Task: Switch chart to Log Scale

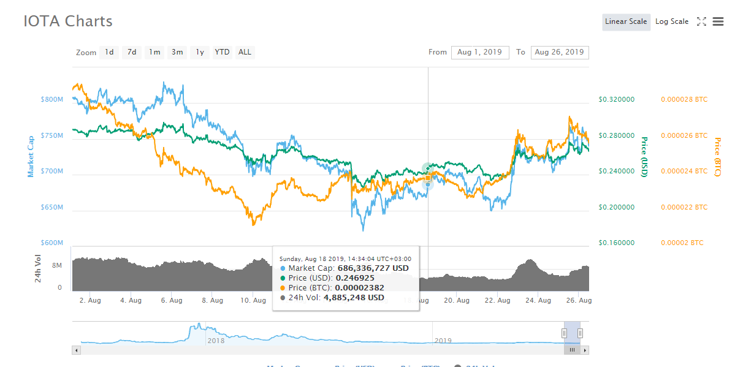Action: tap(672, 21)
